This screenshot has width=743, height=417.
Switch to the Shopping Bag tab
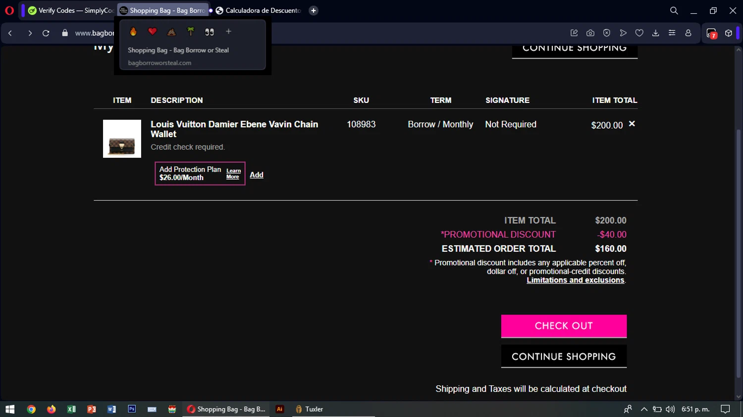coord(163,10)
